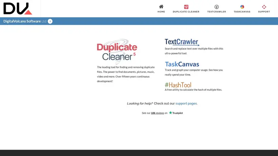Click the Support lifebuoy icon
278x156 pixels.
click(x=264, y=7)
